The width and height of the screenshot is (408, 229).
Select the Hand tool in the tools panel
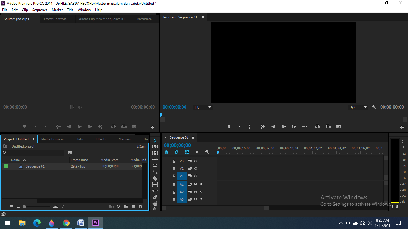tap(155, 203)
